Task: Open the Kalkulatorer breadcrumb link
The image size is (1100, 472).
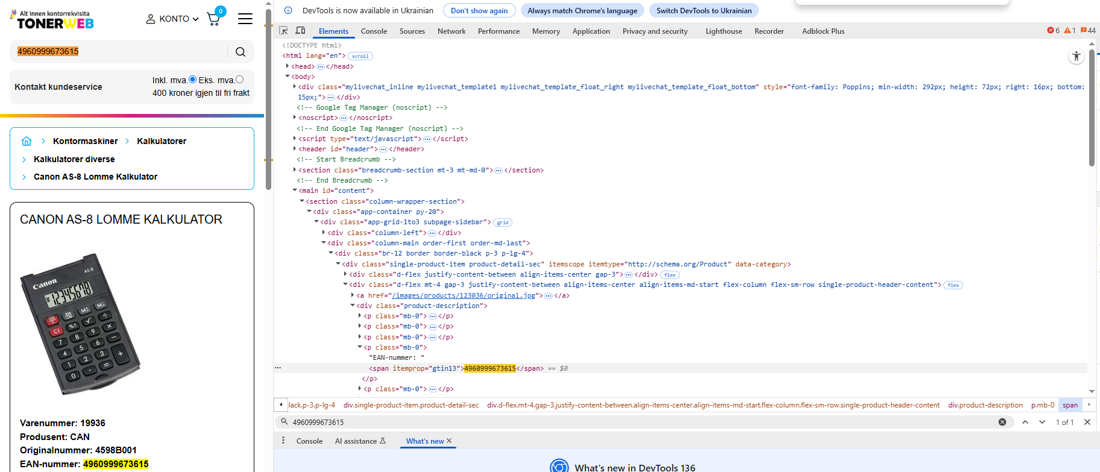Action: [162, 141]
